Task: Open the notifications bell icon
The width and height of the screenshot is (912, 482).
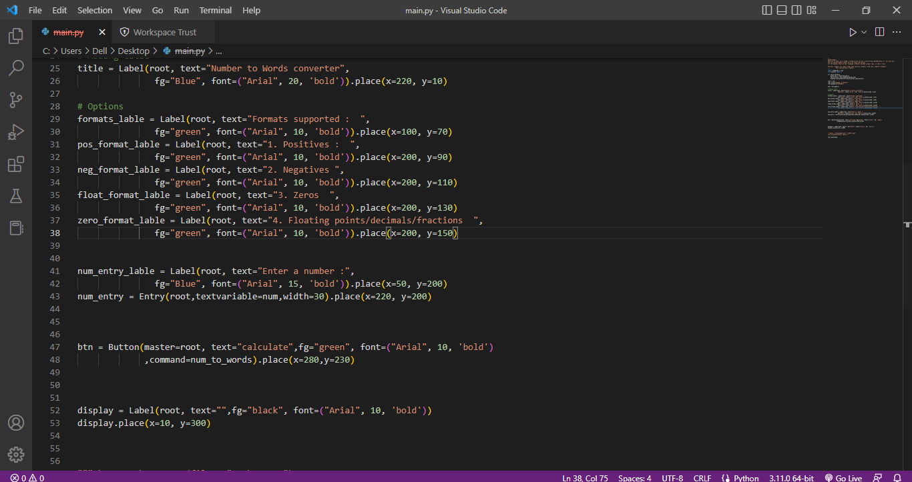Action: click(x=897, y=477)
